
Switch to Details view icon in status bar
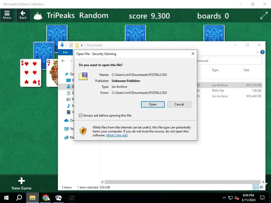coord(256,187)
